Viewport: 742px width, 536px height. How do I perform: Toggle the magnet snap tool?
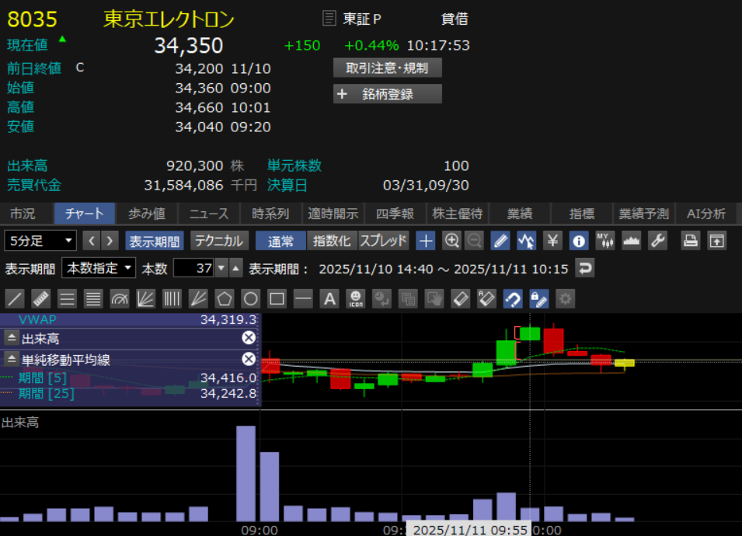(513, 298)
